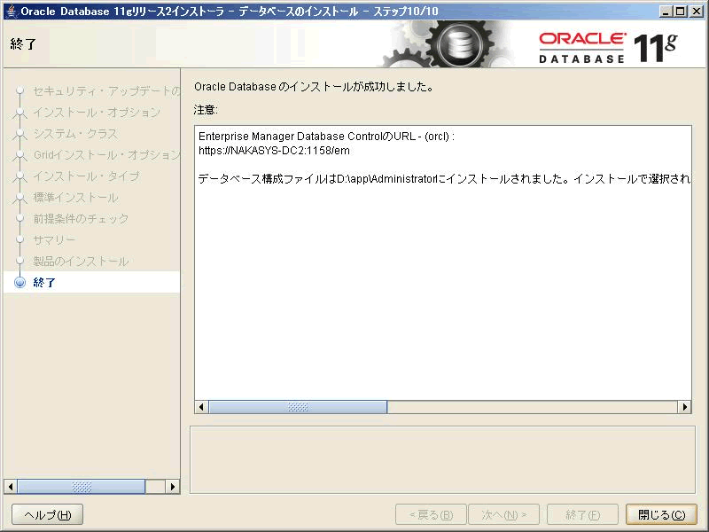Viewport: 709px width, 532px height.
Task: Click the 前提条件のチェック step
Action: [x=81, y=219]
